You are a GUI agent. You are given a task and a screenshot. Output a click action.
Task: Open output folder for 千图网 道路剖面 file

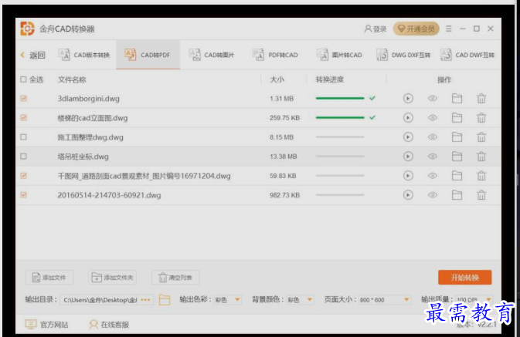point(457,176)
